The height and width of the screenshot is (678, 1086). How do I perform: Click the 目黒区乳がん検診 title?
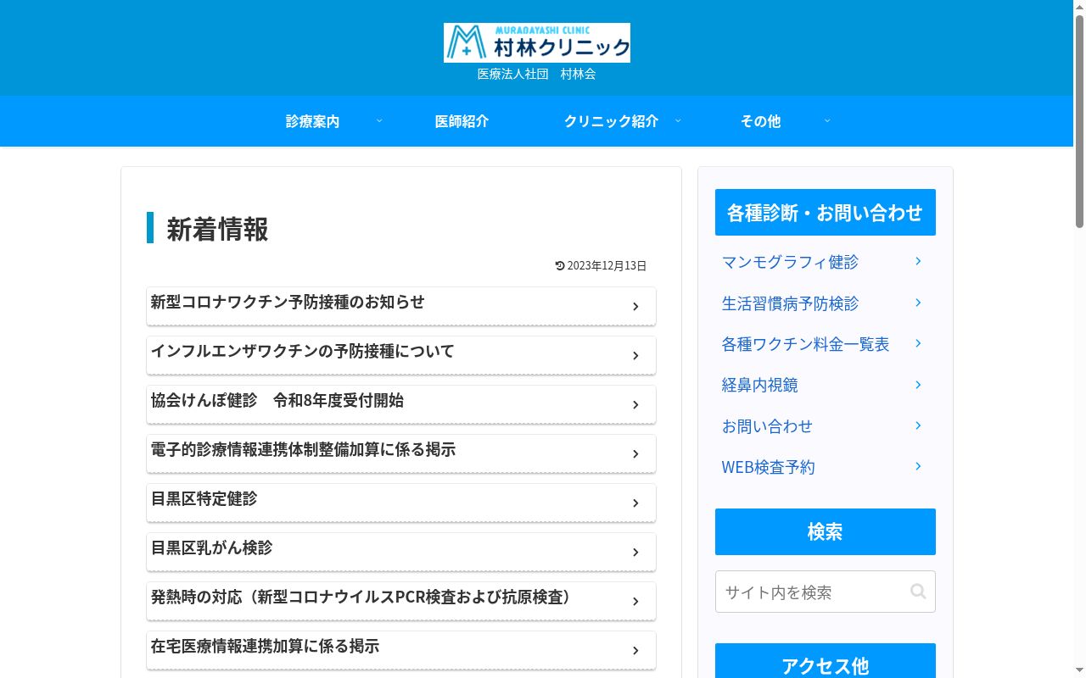coord(211,547)
